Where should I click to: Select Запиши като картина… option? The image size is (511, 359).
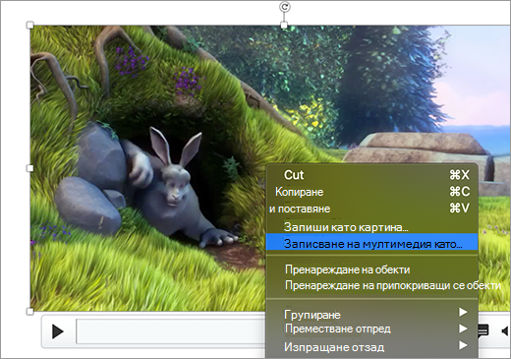[x=371, y=227]
